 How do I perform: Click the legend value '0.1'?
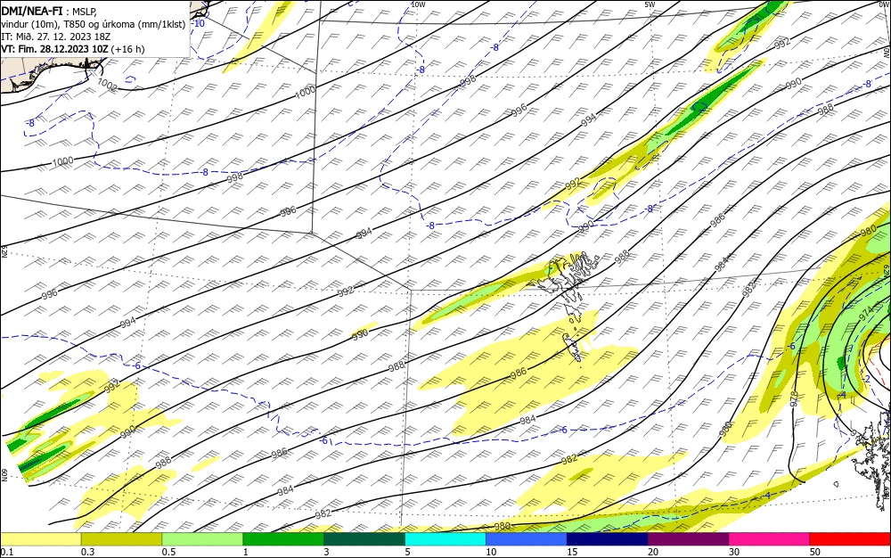pos(6,552)
